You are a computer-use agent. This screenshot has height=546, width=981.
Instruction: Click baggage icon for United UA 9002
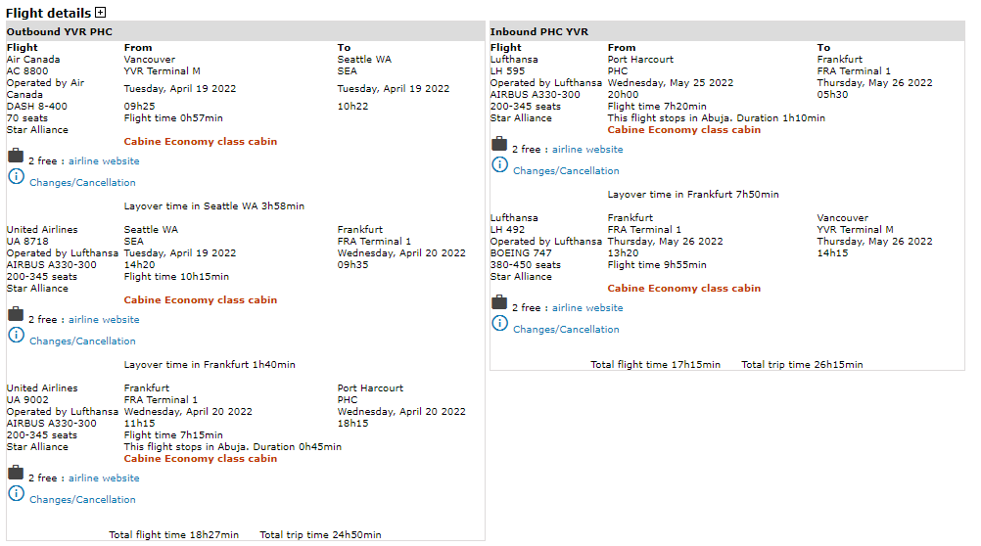coord(16,473)
